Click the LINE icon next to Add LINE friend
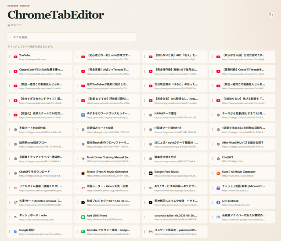This screenshot has width=281, height=241. click(83, 217)
